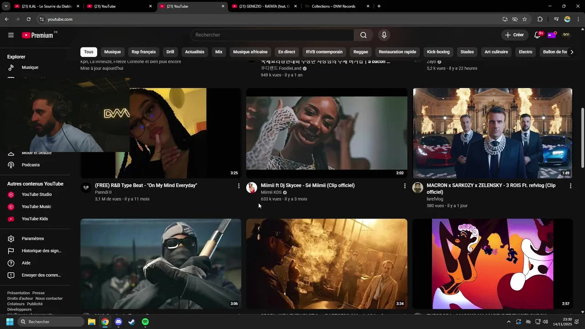Open YouTube Kids from sidebar
The image size is (585, 329).
click(35, 218)
